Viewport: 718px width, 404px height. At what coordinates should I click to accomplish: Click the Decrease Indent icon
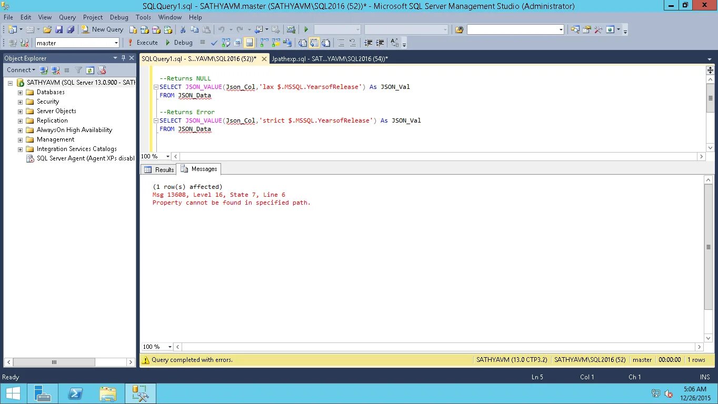(368, 43)
